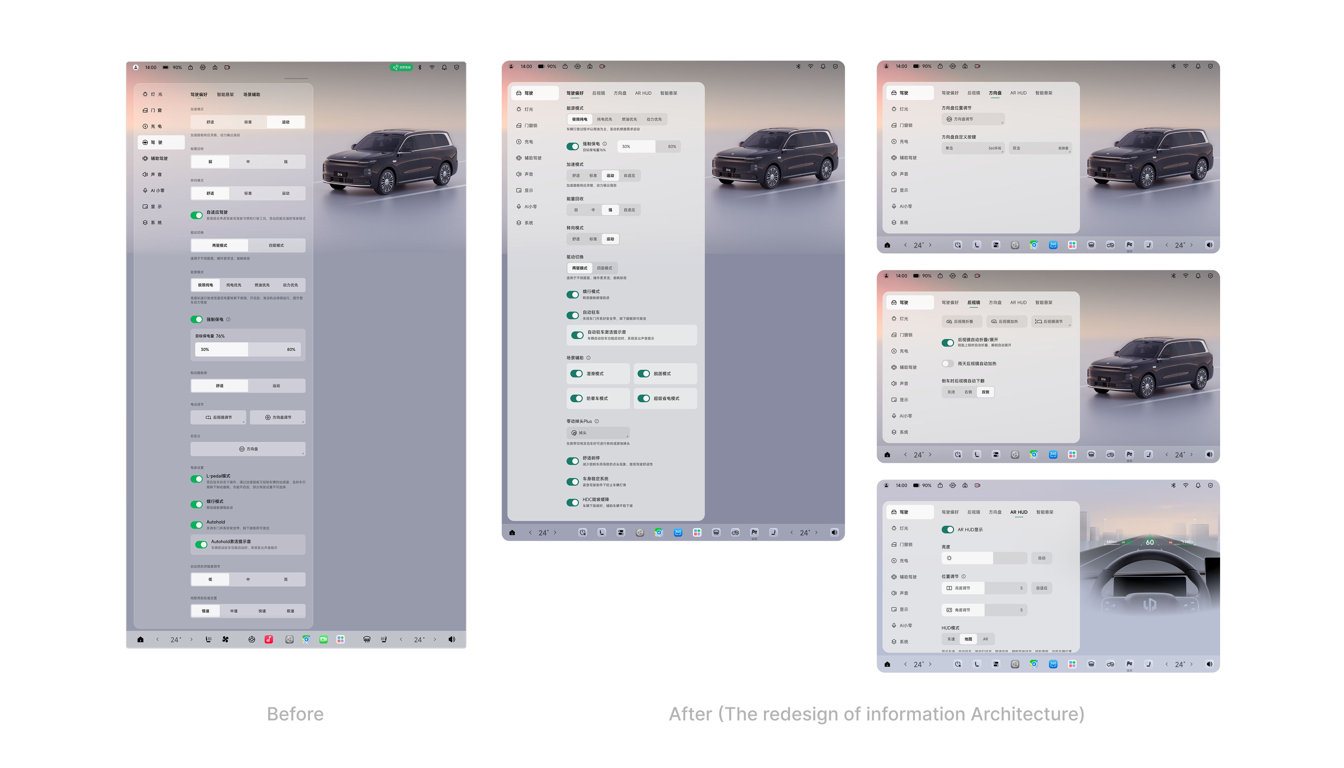Select 四驱模式 in Before screen
This screenshot has height=768, width=1344.
coord(276,245)
